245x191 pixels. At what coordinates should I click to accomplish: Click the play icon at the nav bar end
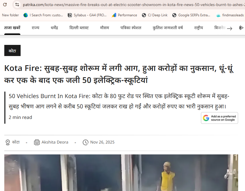point(241,28)
